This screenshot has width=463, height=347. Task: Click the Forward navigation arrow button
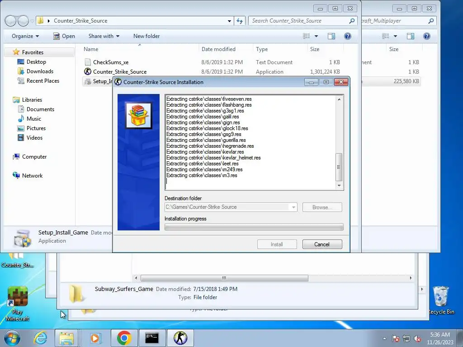tap(23, 21)
